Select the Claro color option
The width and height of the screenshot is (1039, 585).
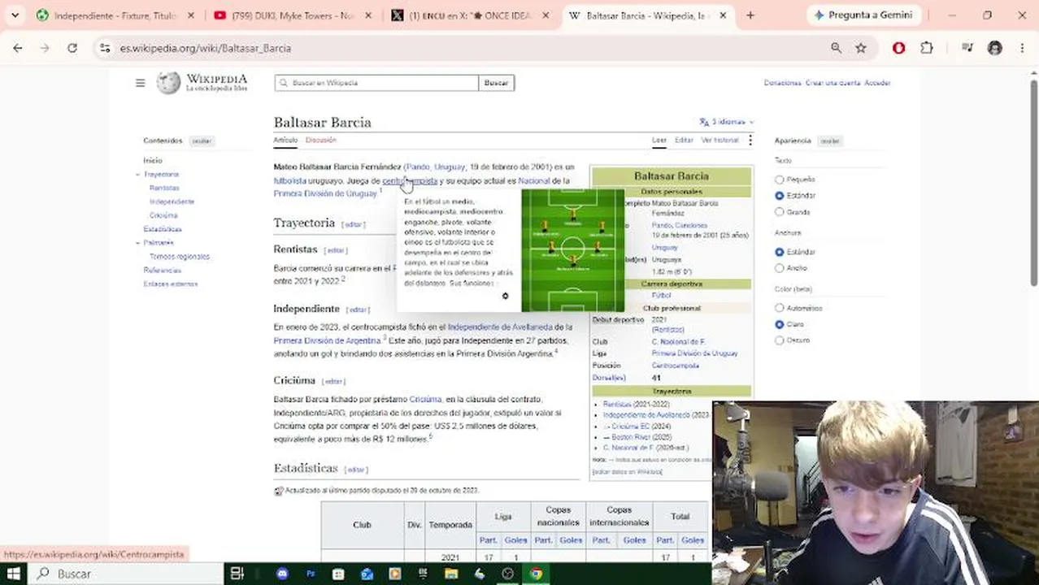point(780,324)
